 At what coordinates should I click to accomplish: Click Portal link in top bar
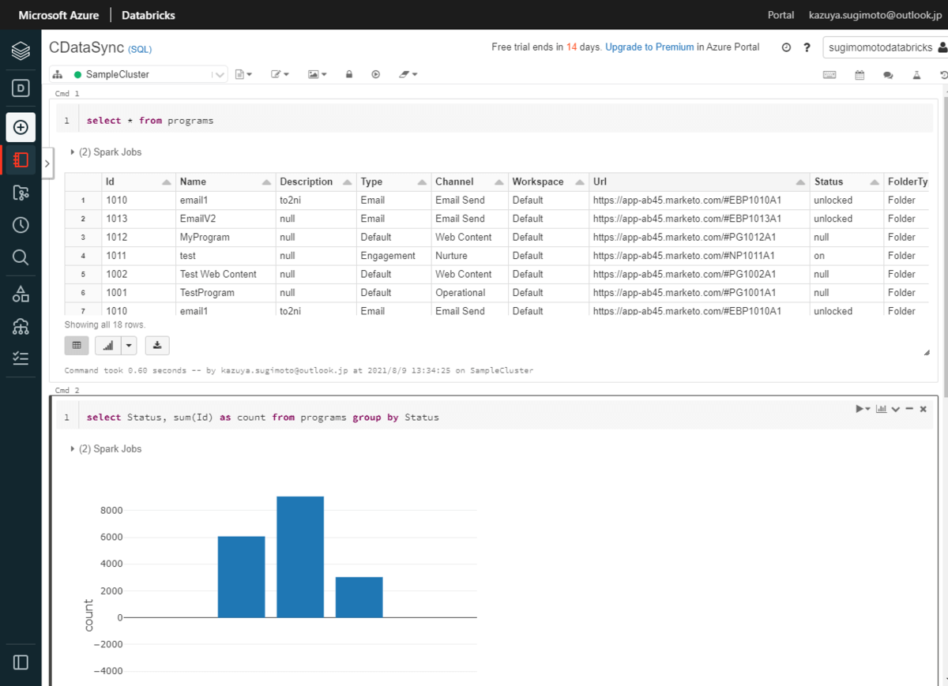coord(781,15)
